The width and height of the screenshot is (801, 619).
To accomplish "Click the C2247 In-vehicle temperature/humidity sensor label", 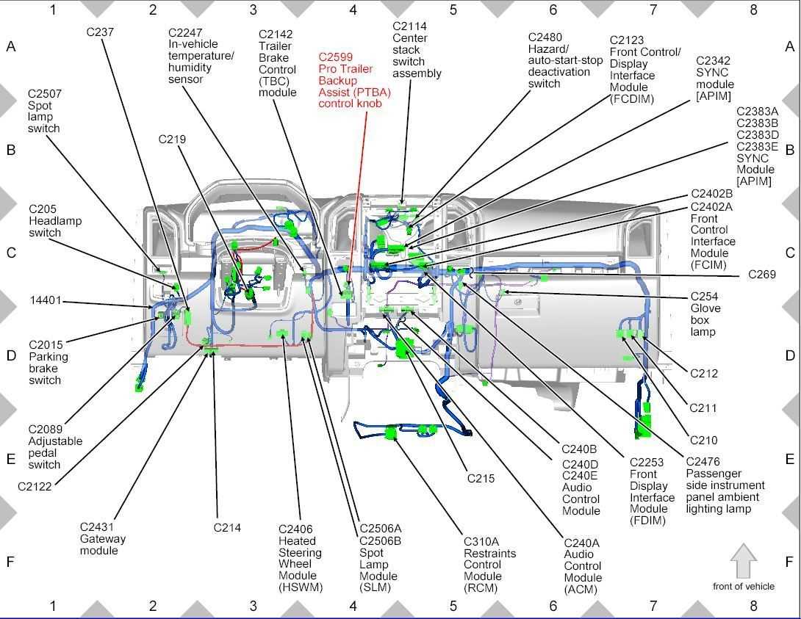I will coord(201,56).
